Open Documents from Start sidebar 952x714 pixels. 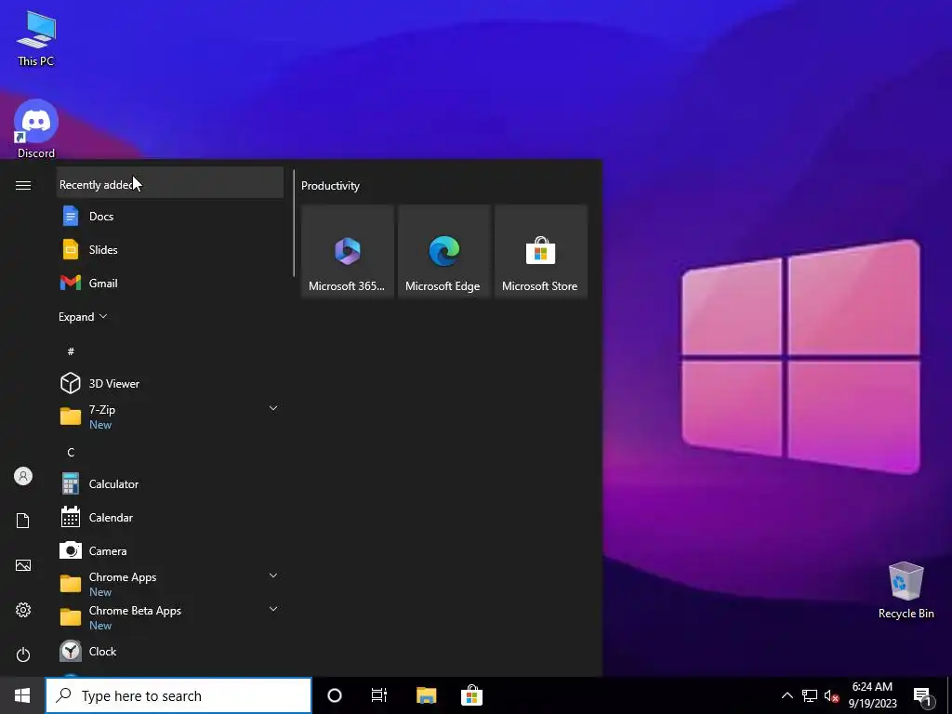[23, 521]
